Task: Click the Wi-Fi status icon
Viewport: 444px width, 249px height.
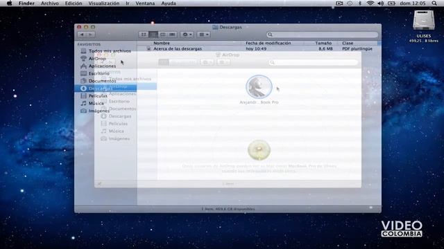Action: (x=370, y=3)
